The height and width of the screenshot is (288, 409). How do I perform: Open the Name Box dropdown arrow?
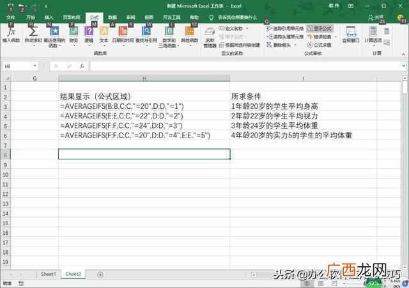35,66
